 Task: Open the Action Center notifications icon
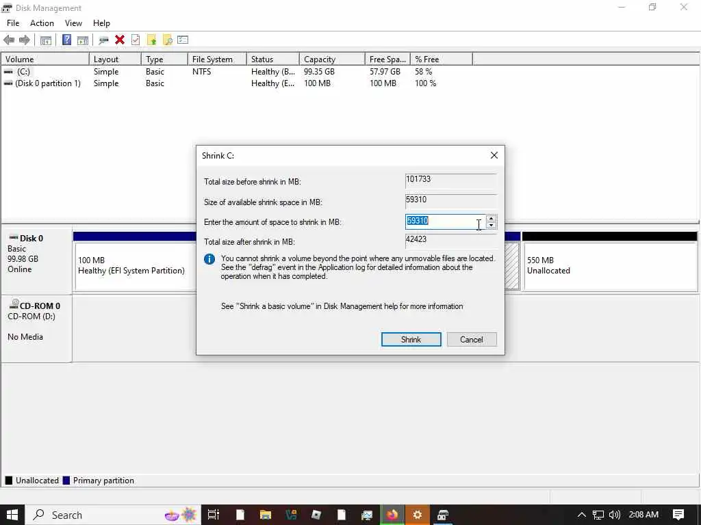point(678,515)
